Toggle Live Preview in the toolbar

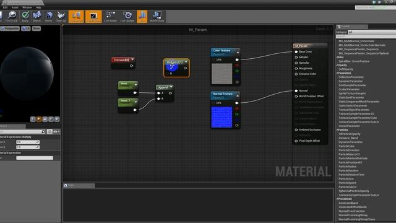[x=93, y=17]
